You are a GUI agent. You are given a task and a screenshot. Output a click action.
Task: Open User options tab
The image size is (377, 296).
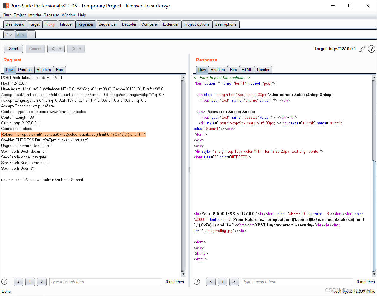pyautogui.click(x=225, y=24)
